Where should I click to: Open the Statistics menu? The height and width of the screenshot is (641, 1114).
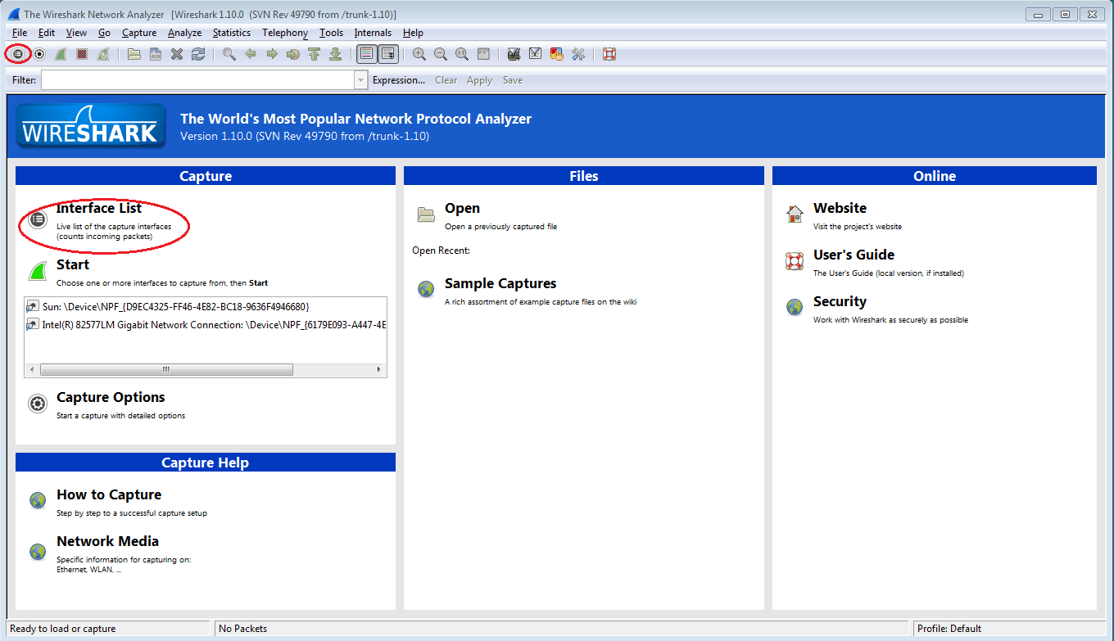231,33
